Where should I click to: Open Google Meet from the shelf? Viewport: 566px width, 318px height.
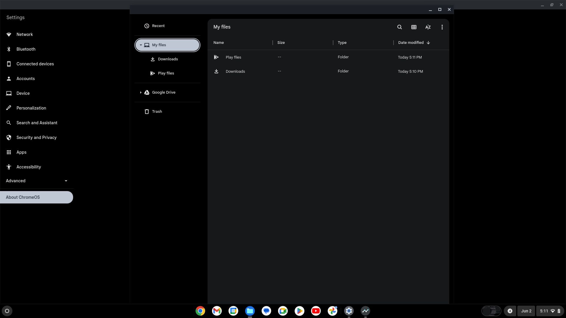(283, 311)
